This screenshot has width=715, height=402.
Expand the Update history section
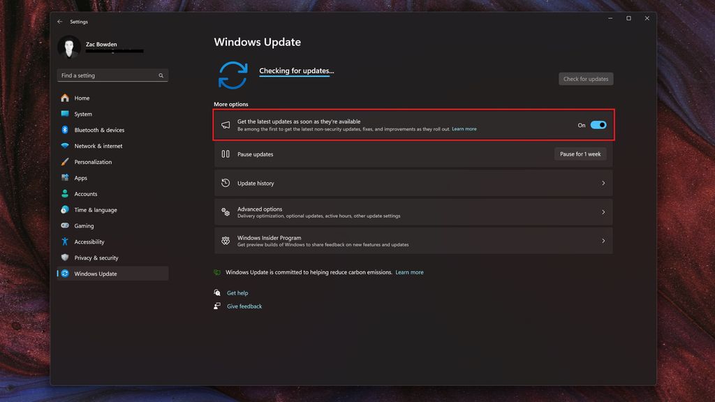(603, 182)
